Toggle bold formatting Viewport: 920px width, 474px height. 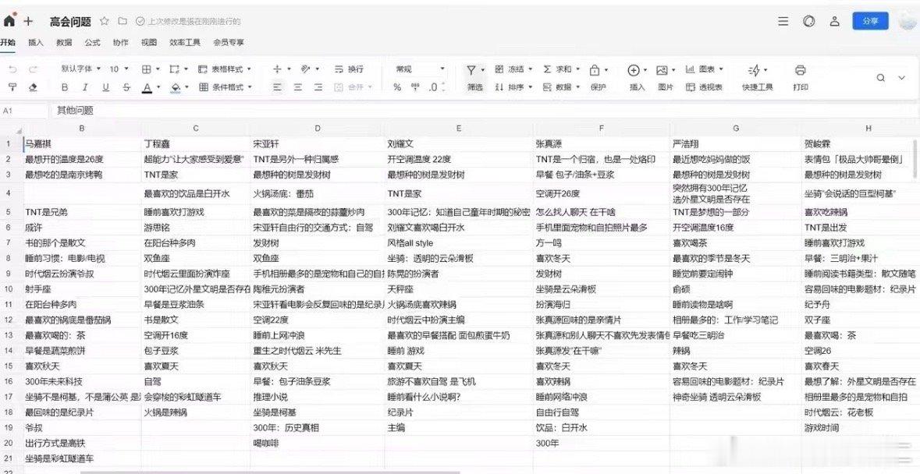65,87
